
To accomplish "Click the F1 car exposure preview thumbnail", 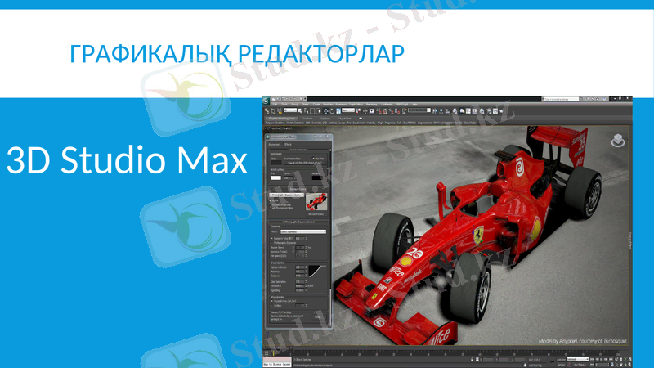I will click(316, 201).
